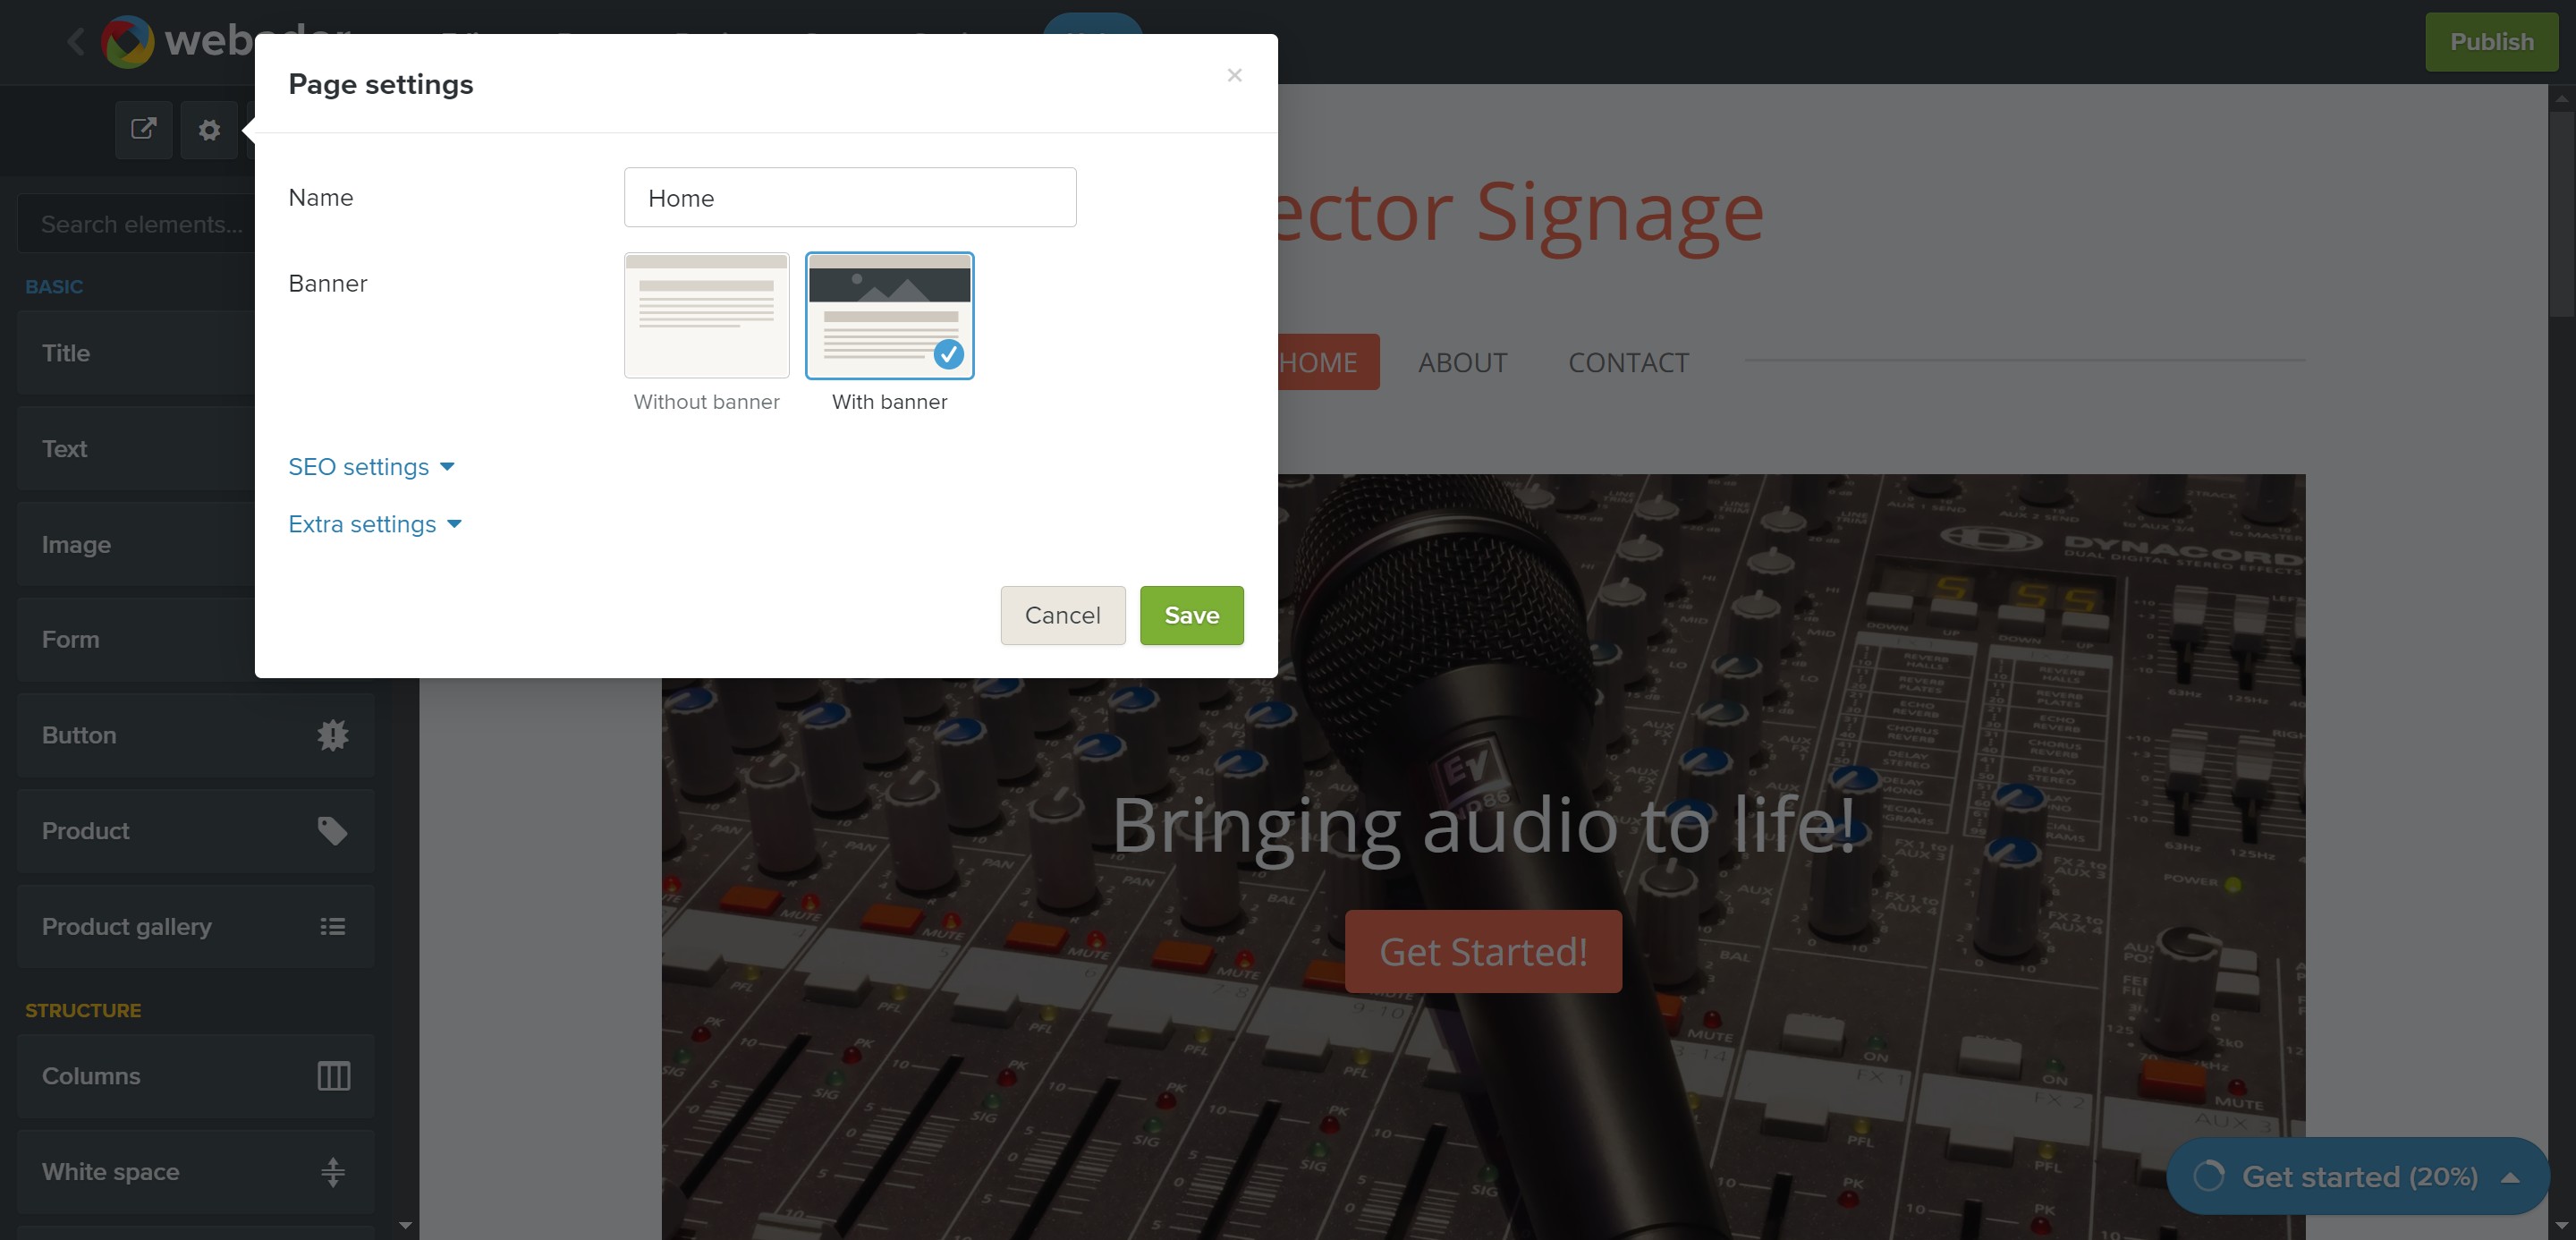Save the page settings
This screenshot has height=1240, width=2576.
[1191, 615]
